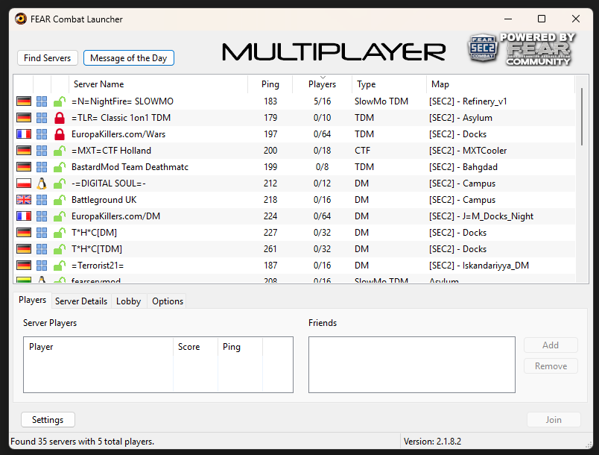This screenshot has height=455, width=599.
Task: Click the red lock on =TLR= Classic 1on1 TDM
Action: pyautogui.click(x=60, y=118)
